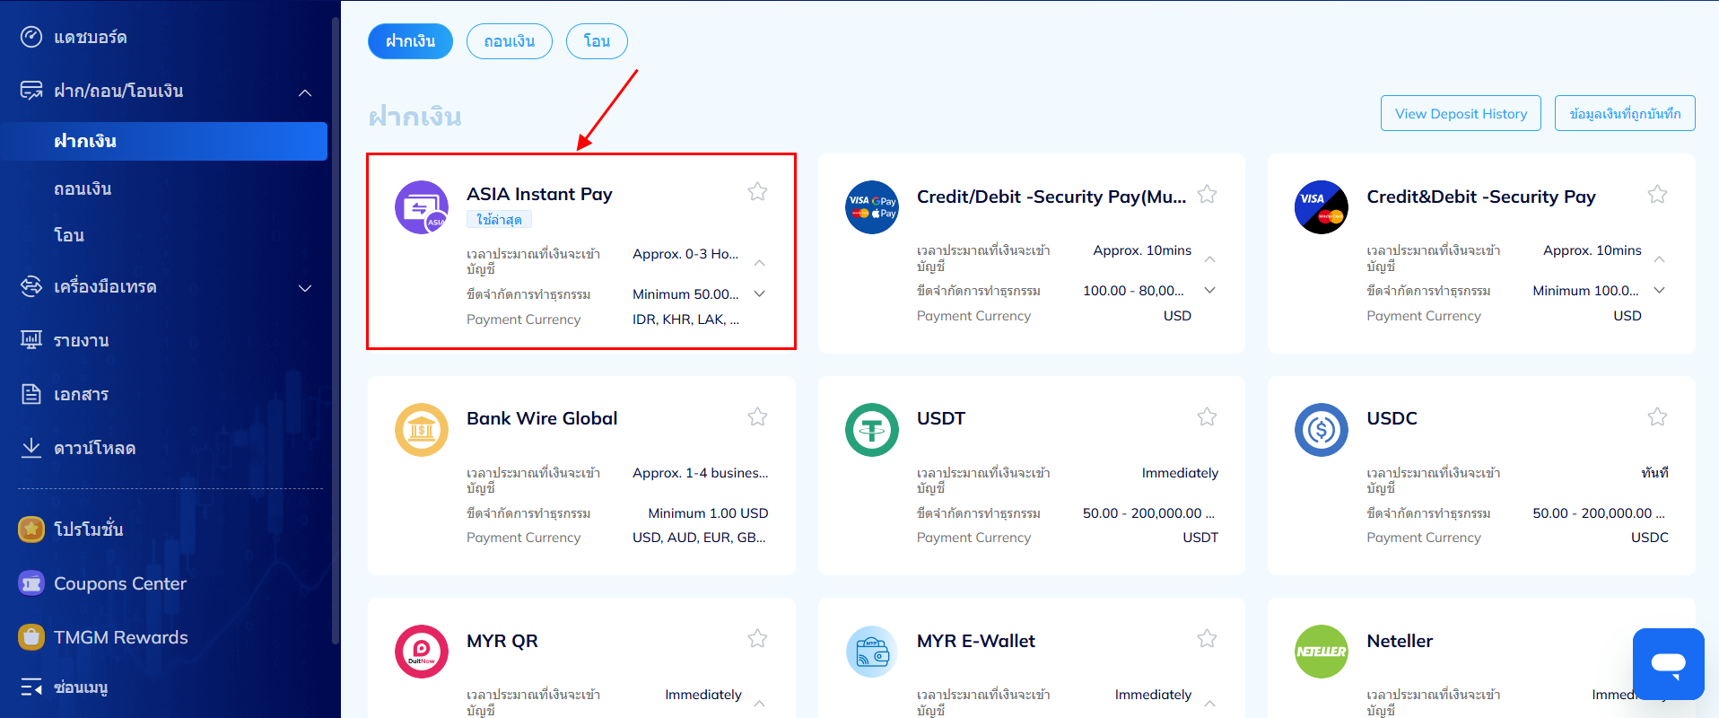This screenshot has width=1719, height=718.
Task: Click USD, AUD, EUR, GB... currency value
Action: [x=699, y=538]
